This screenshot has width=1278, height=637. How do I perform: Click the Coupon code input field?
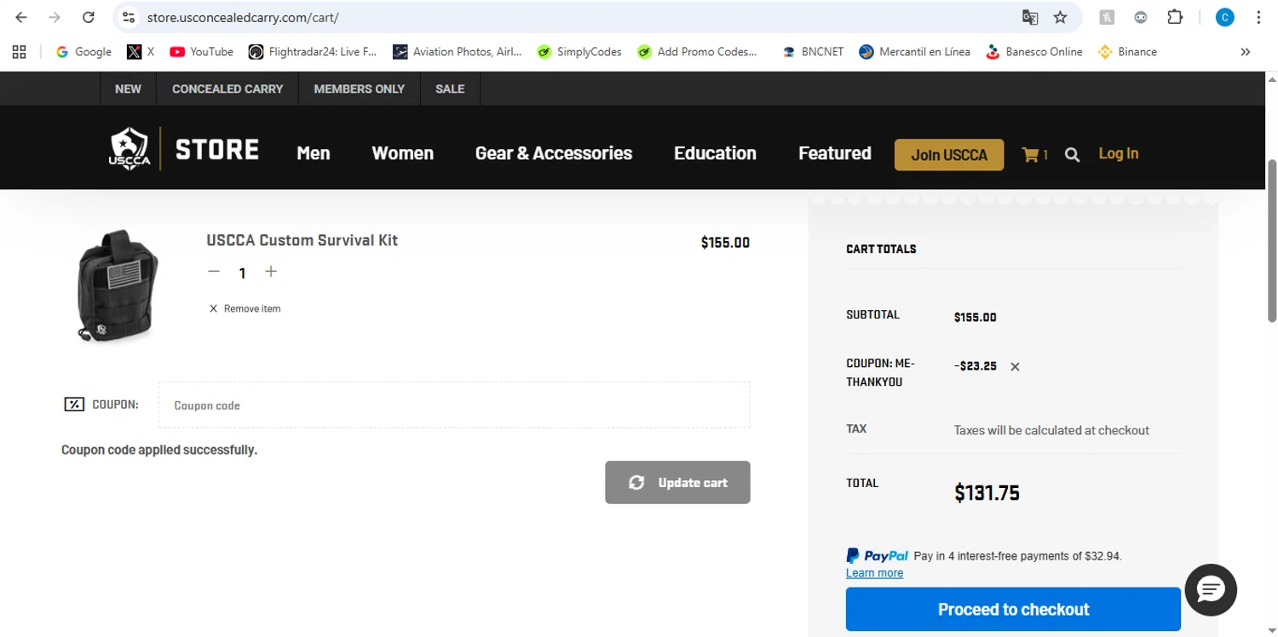coord(454,405)
